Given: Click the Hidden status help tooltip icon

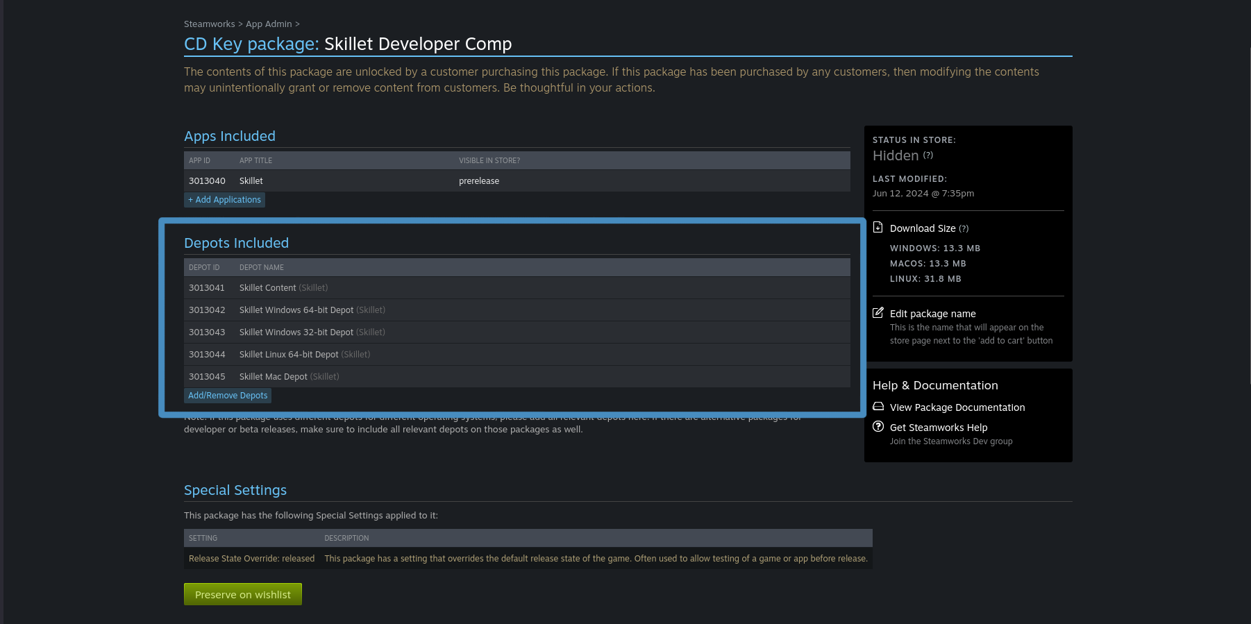Looking at the screenshot, I should 928,155.
